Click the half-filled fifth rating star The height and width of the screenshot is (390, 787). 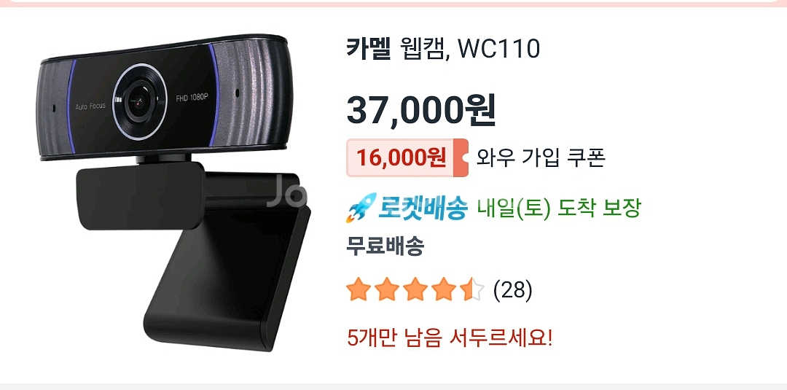[473, 290]
